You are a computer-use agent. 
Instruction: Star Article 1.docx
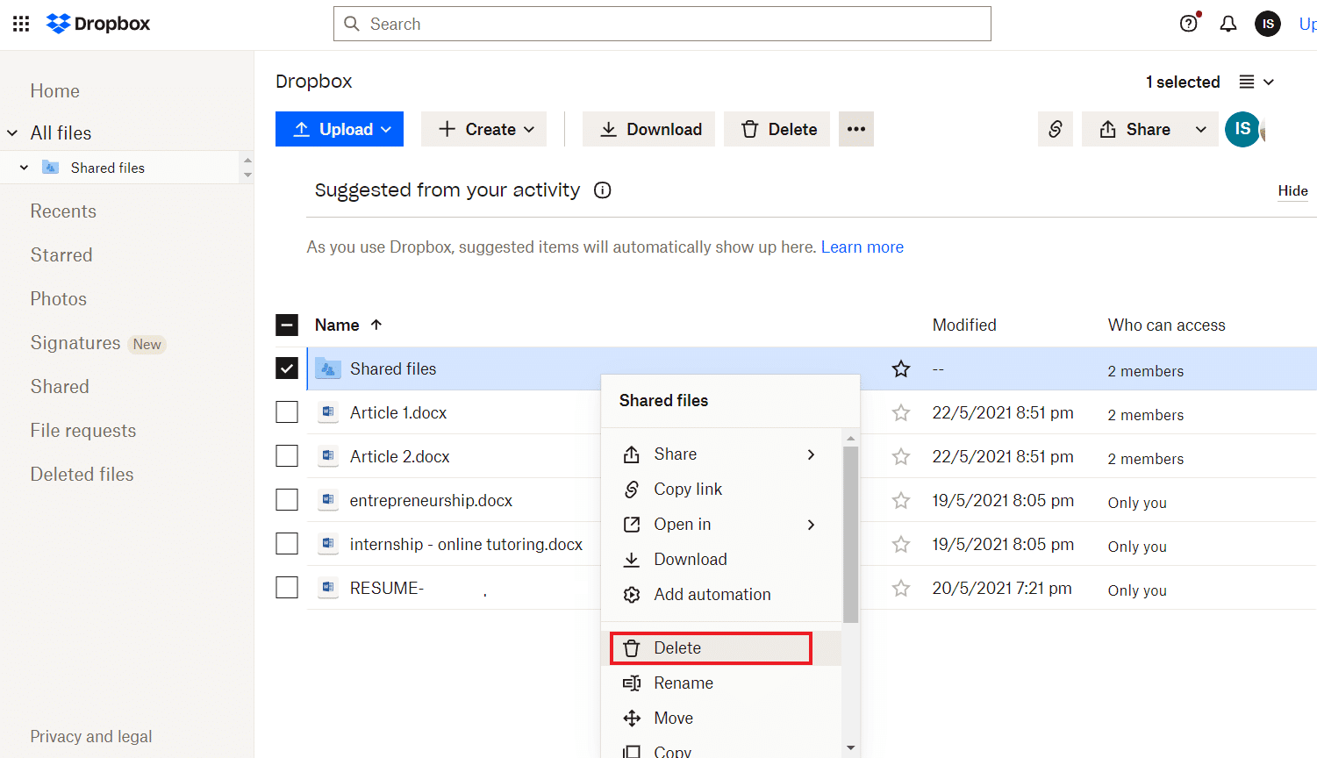pos(901,413)
